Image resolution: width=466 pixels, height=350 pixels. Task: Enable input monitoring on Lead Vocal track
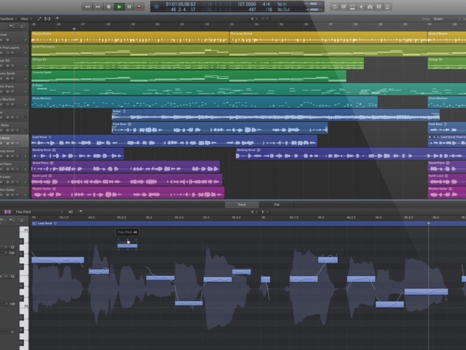[17, 144]
